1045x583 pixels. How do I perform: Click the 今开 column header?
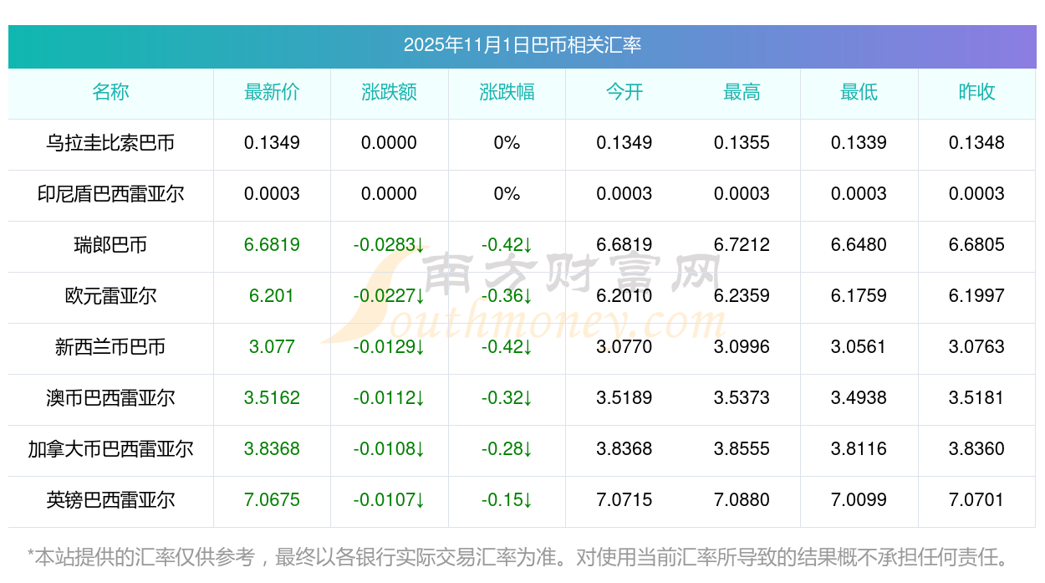[624, 92]
